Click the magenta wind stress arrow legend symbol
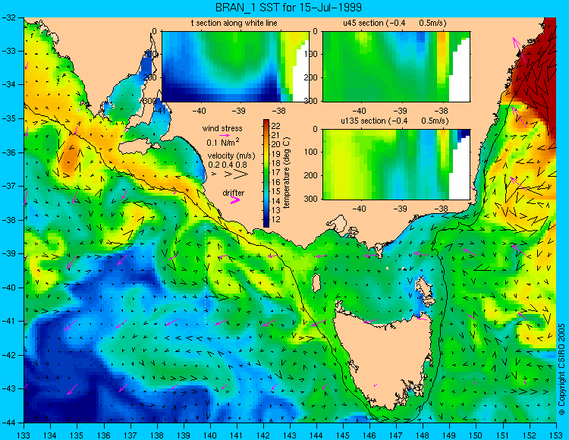The width and height of the screenshot is (569, 440). pos(225,135)
